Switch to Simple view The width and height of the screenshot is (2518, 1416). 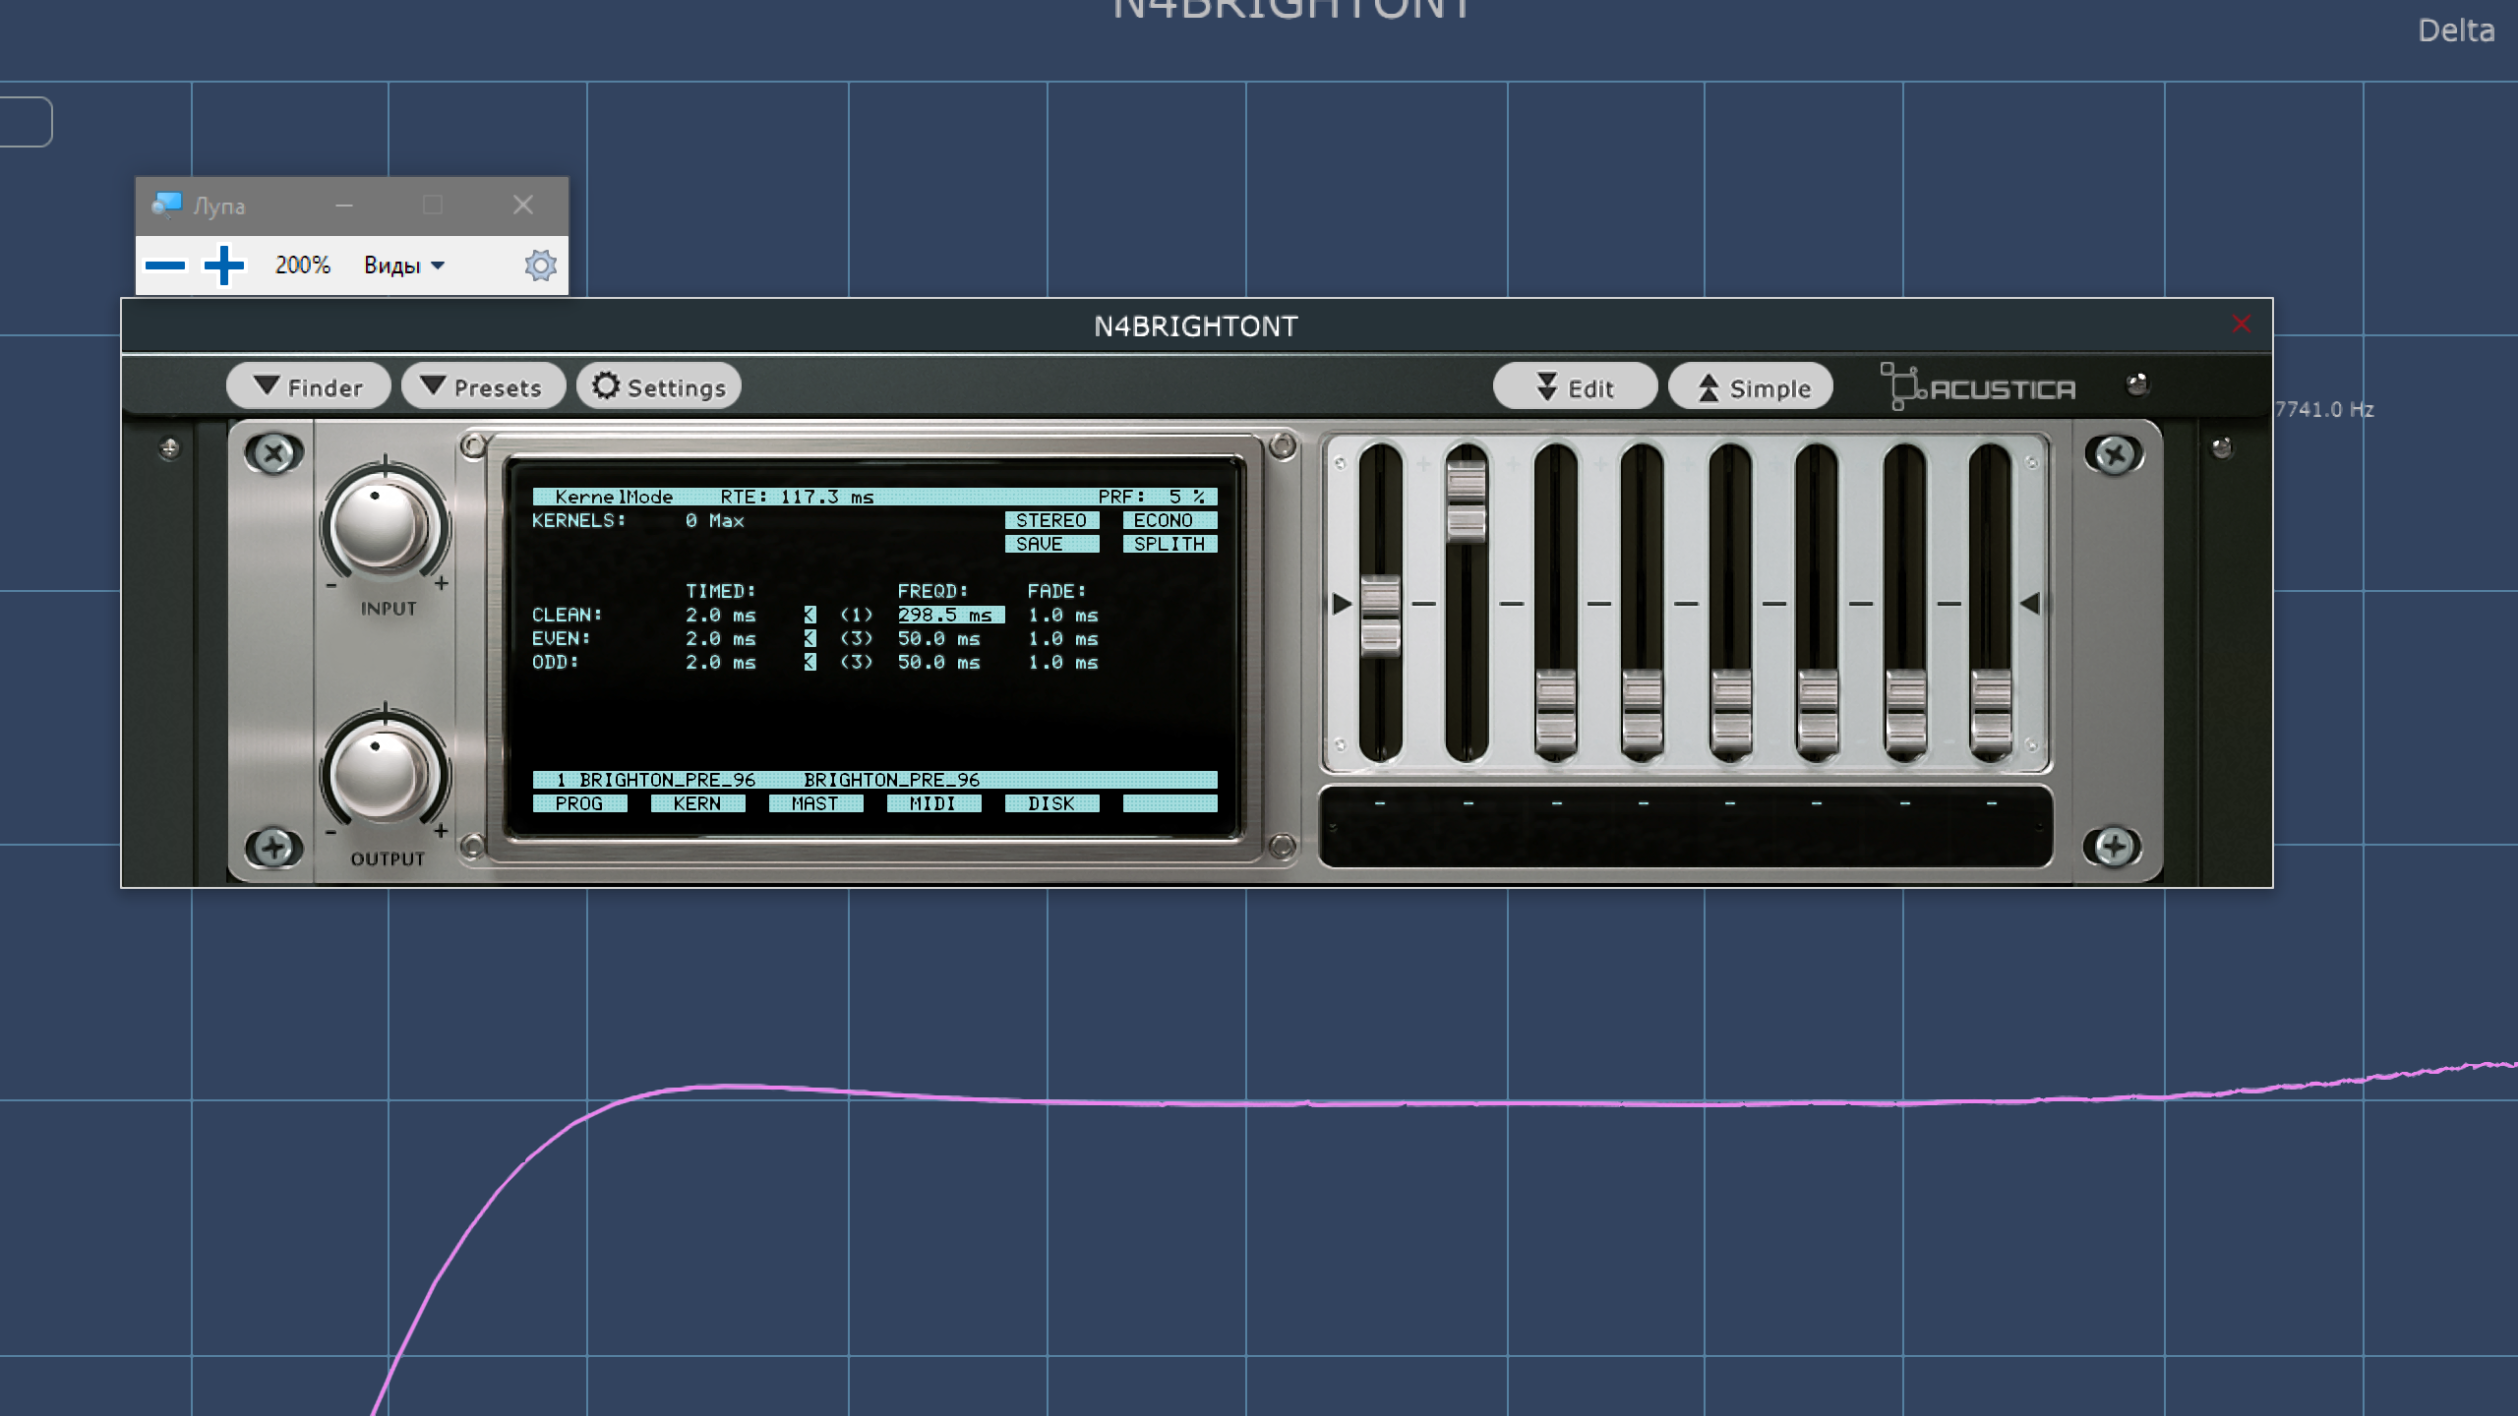click(x=1751, y=387)
